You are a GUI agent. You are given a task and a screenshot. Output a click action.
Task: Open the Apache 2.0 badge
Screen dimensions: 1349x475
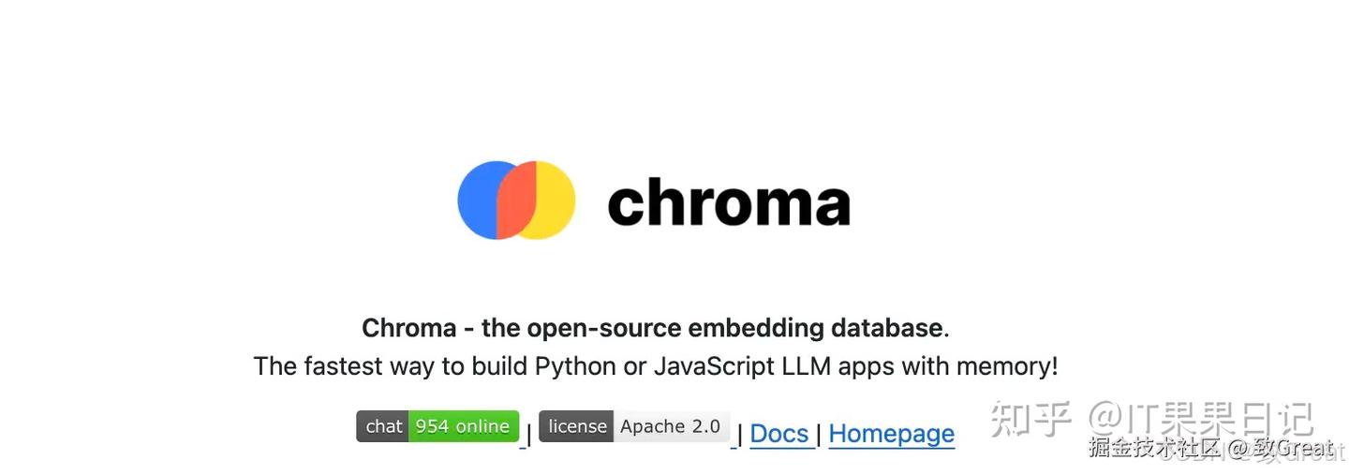click(671, 426)
